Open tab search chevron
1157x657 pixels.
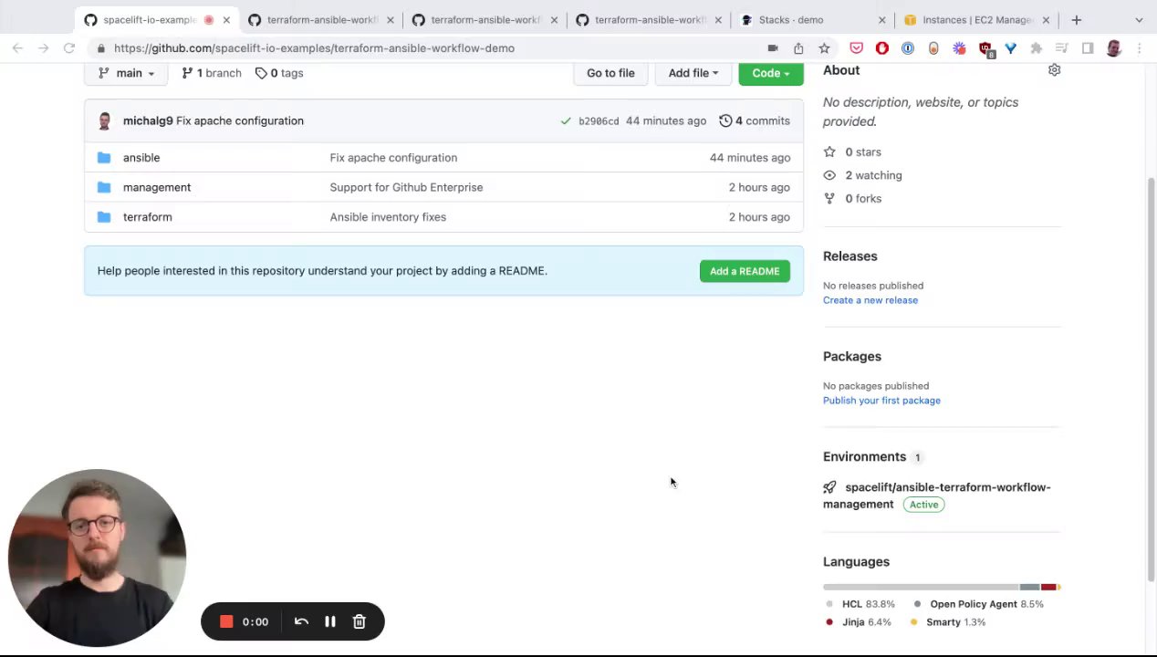pos(1139,20)
